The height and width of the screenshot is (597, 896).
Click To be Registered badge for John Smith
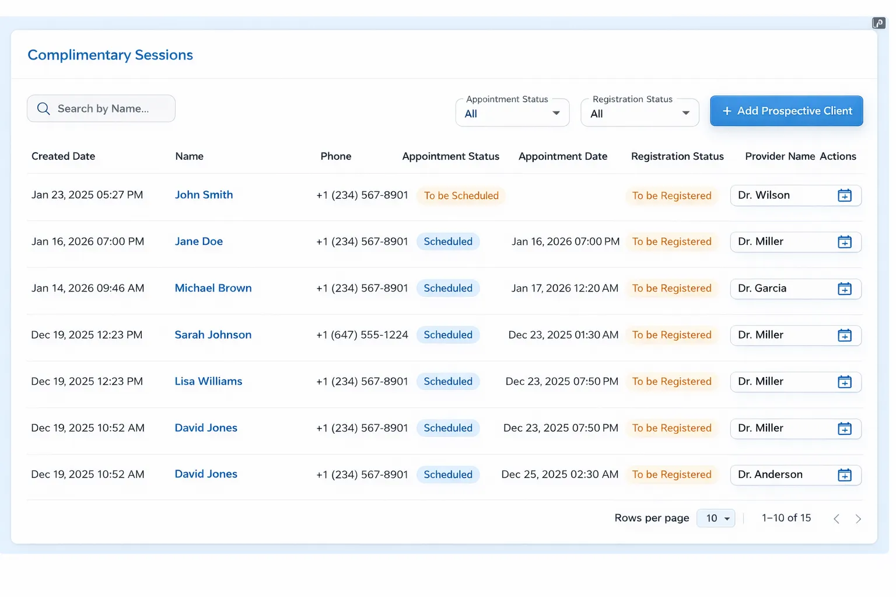(671, 195)
